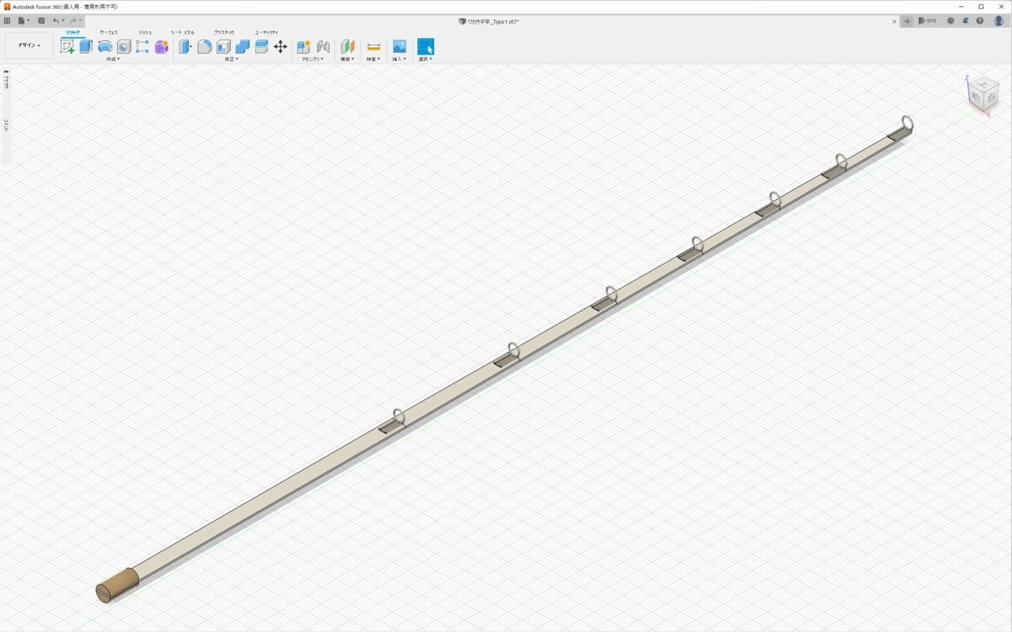The image size is (1012, 632).
Task: Open the Help question mark icon
Action: [980, 21]
